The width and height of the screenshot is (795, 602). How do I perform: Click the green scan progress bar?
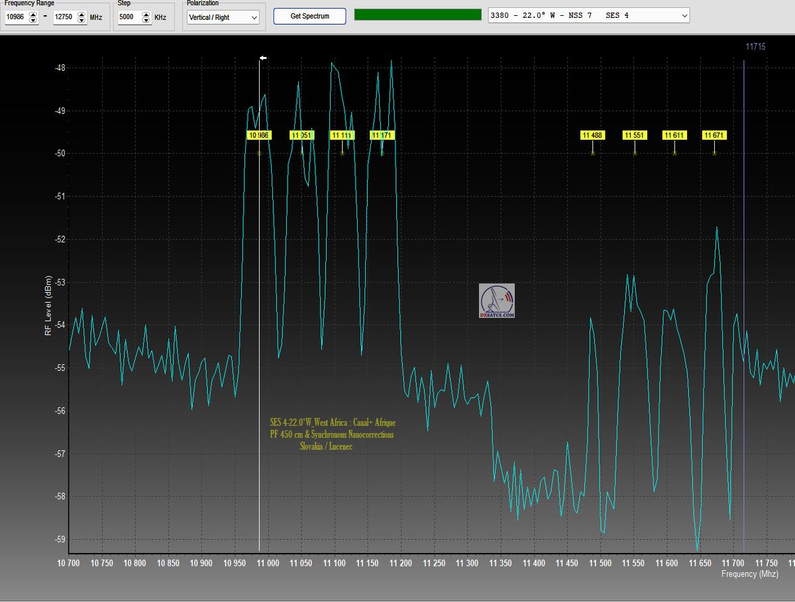click(417, 15)
